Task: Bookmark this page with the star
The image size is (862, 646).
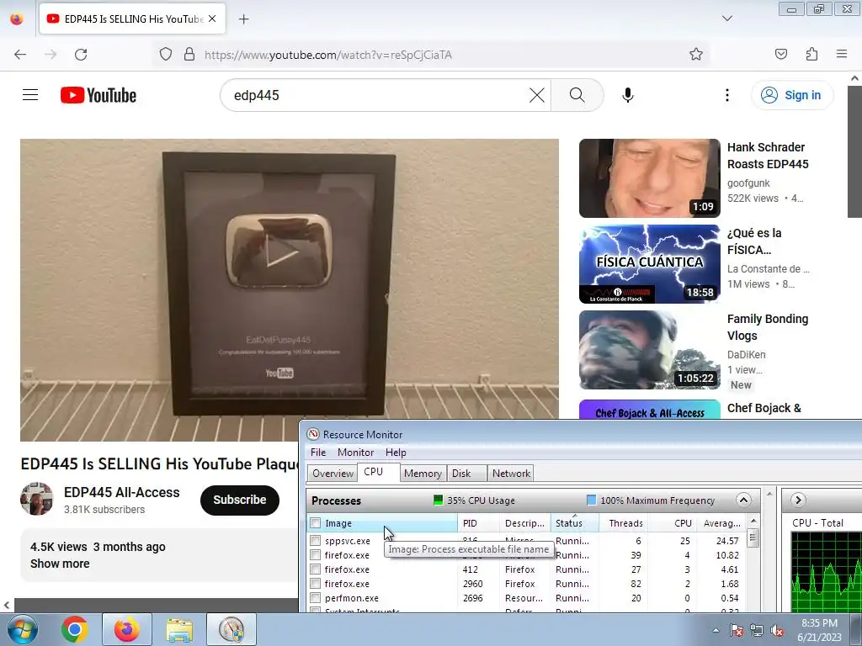Action: tap(696, 54)
